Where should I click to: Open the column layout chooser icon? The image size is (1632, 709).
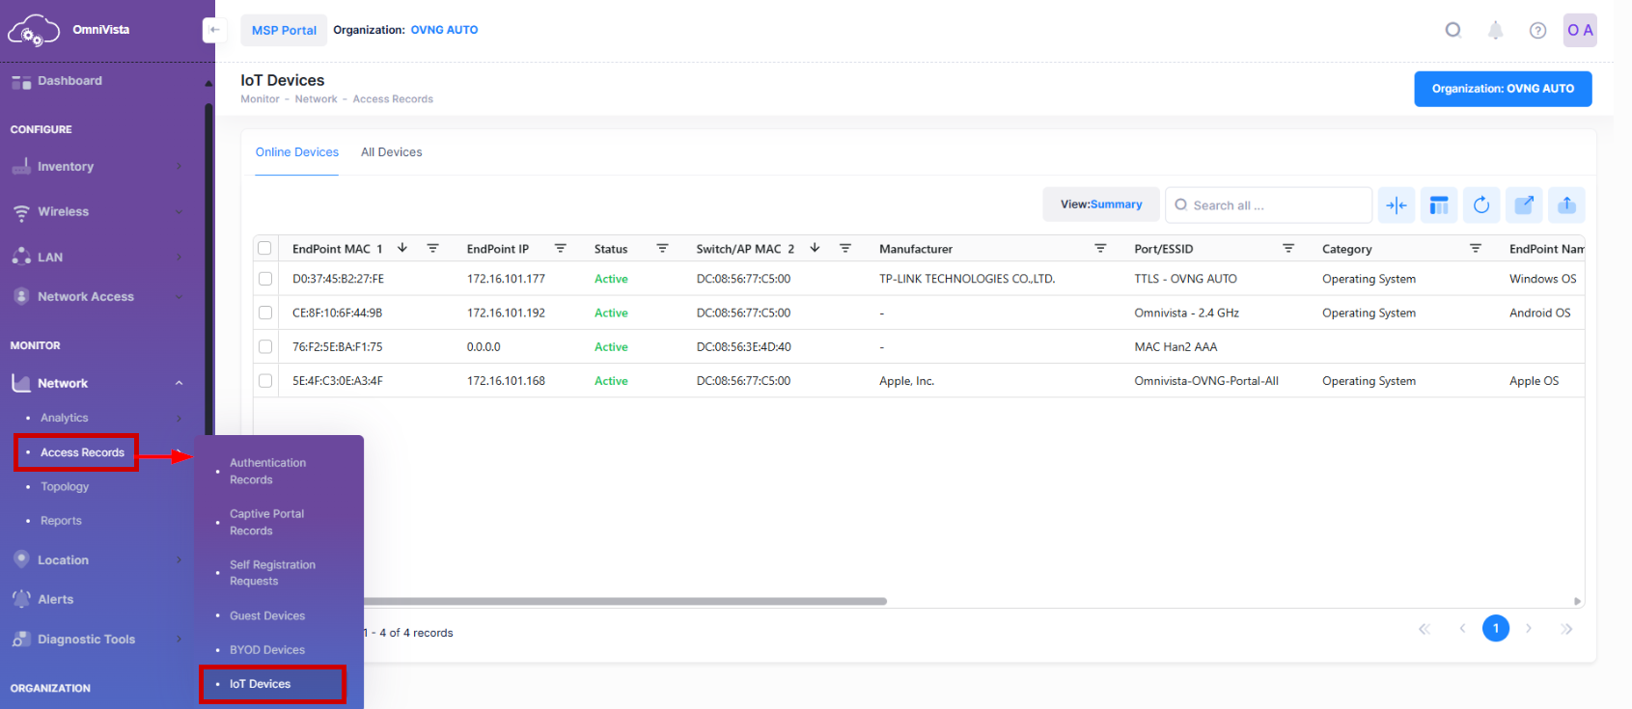1439,205
